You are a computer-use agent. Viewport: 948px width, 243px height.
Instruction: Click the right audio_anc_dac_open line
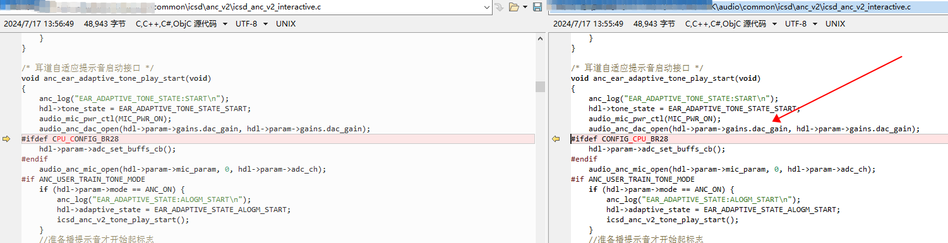point(754,129)
